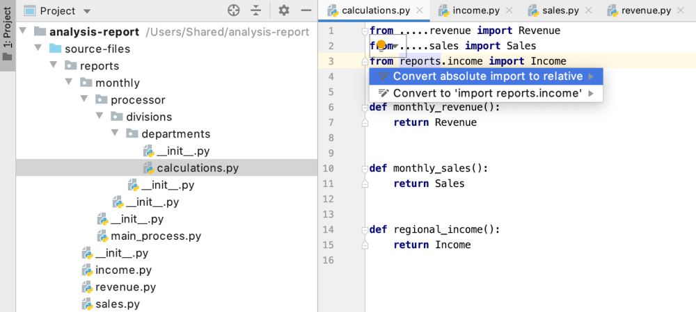Hide the Project panel with minimize dash icon
This screenshot has height=312, width=696.
coord(306,10)
